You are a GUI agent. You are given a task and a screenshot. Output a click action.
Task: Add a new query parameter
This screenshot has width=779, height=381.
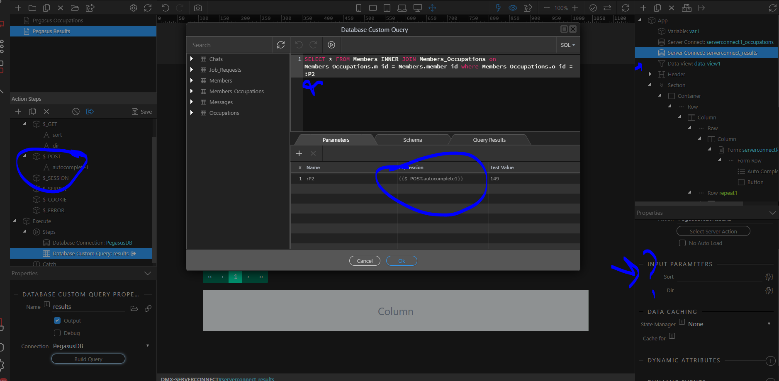pos(299,153)
